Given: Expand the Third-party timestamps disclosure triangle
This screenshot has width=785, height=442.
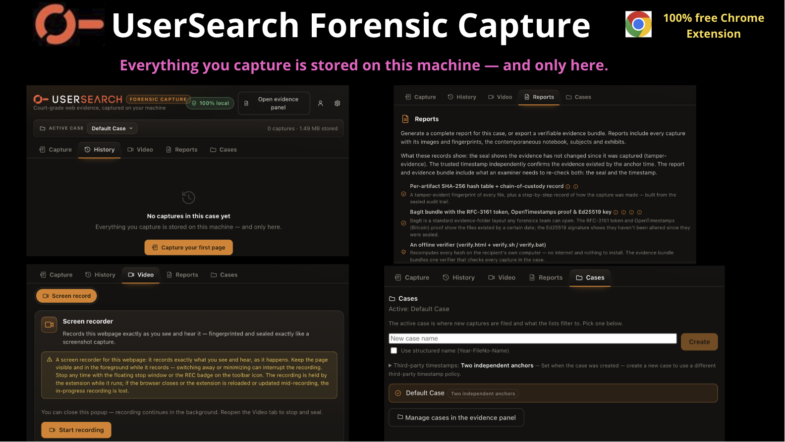Looking at the screenshot, I should (x=391, y=366).
